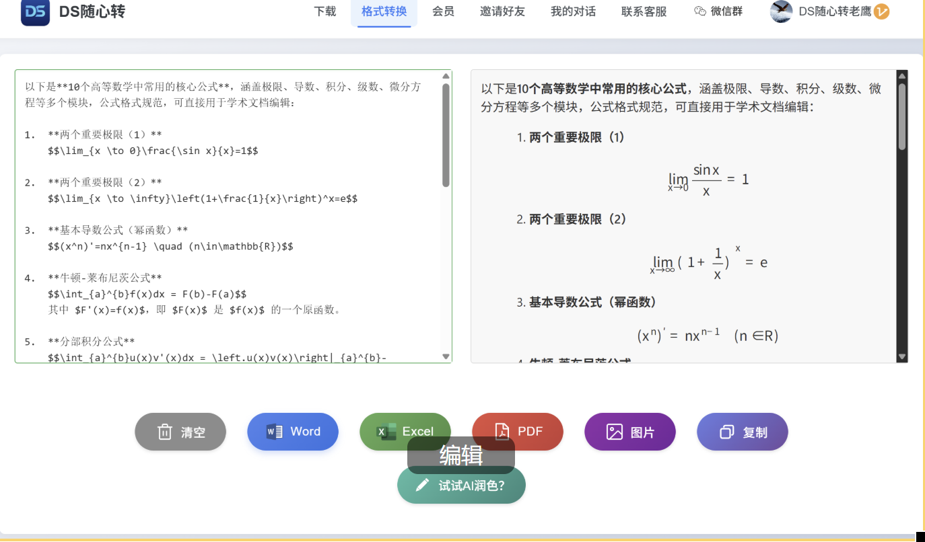Image resolution: width=925 pixels, height=542 pixels.
Task: Copy the result with the 复制 button
Action: tap(743, 432)
